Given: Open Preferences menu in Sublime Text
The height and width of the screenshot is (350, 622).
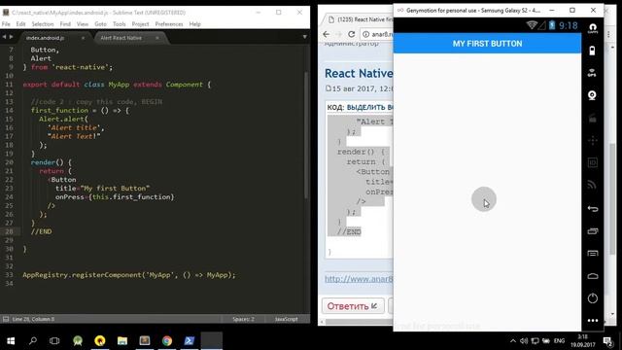Looking at the screenshot, I should coord(169,24).
